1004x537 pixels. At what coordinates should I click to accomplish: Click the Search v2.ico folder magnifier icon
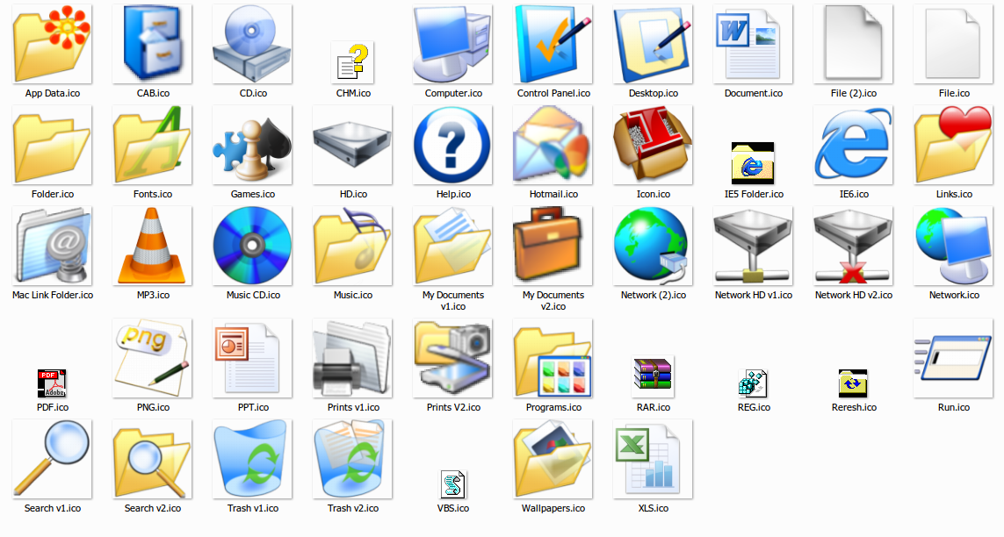click(152, 460)
